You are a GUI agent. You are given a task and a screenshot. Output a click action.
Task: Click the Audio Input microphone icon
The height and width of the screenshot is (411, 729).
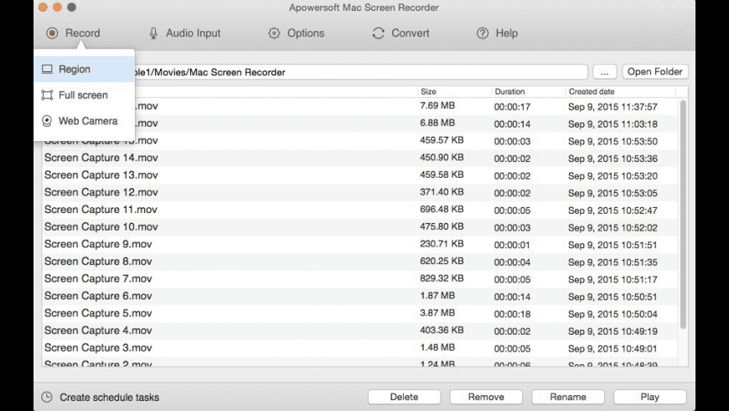pos(153,33)
